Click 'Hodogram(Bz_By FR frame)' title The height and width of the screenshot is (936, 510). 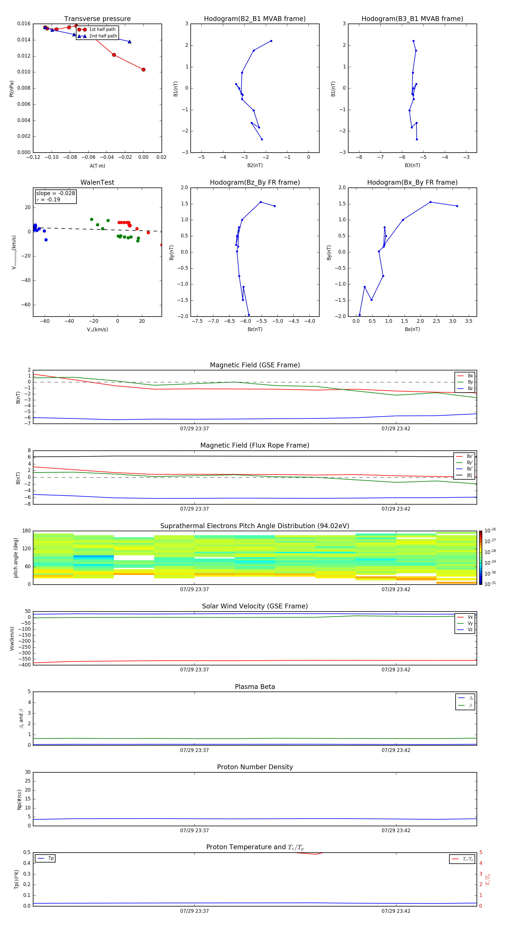(x=255, y=182)
